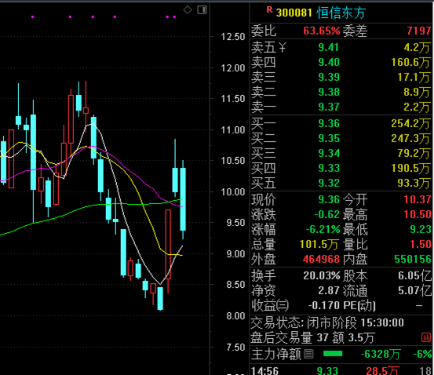Click 总量 value 101.5万

tap(319, 244)
